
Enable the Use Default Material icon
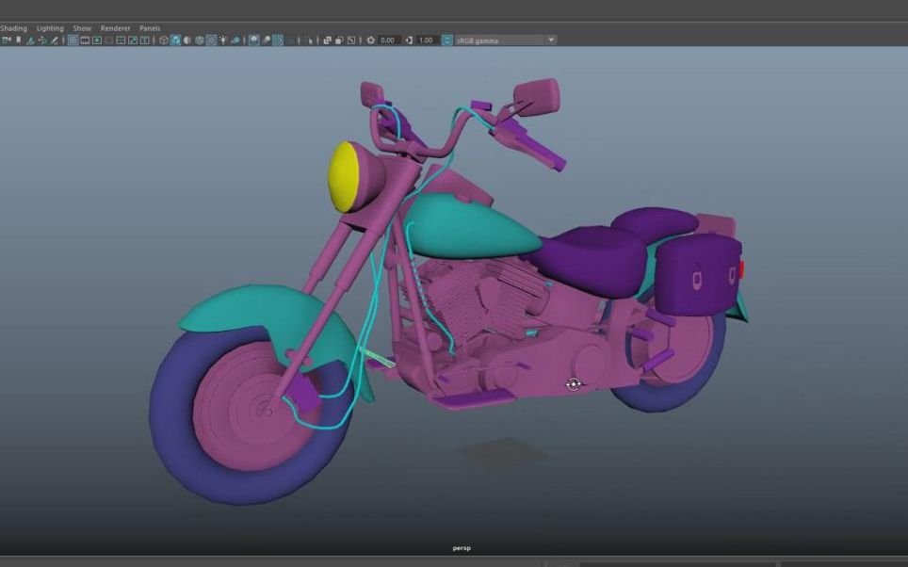[x=186, y=40]
